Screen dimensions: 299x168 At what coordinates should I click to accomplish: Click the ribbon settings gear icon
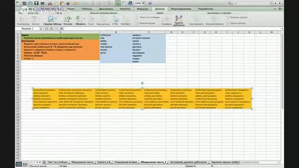280,9
